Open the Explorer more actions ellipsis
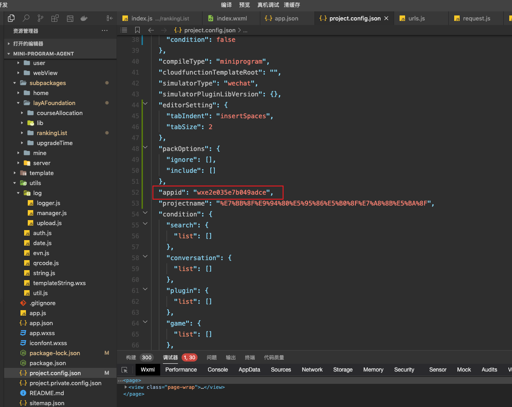512x407 pixels. point(105,30)
